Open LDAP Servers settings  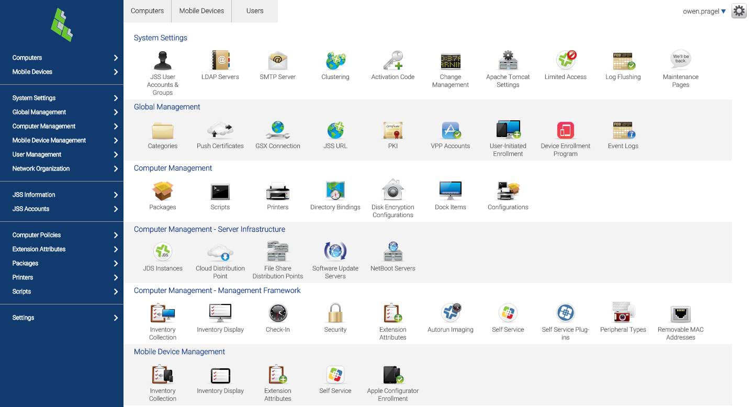click(x=220, y=61)
